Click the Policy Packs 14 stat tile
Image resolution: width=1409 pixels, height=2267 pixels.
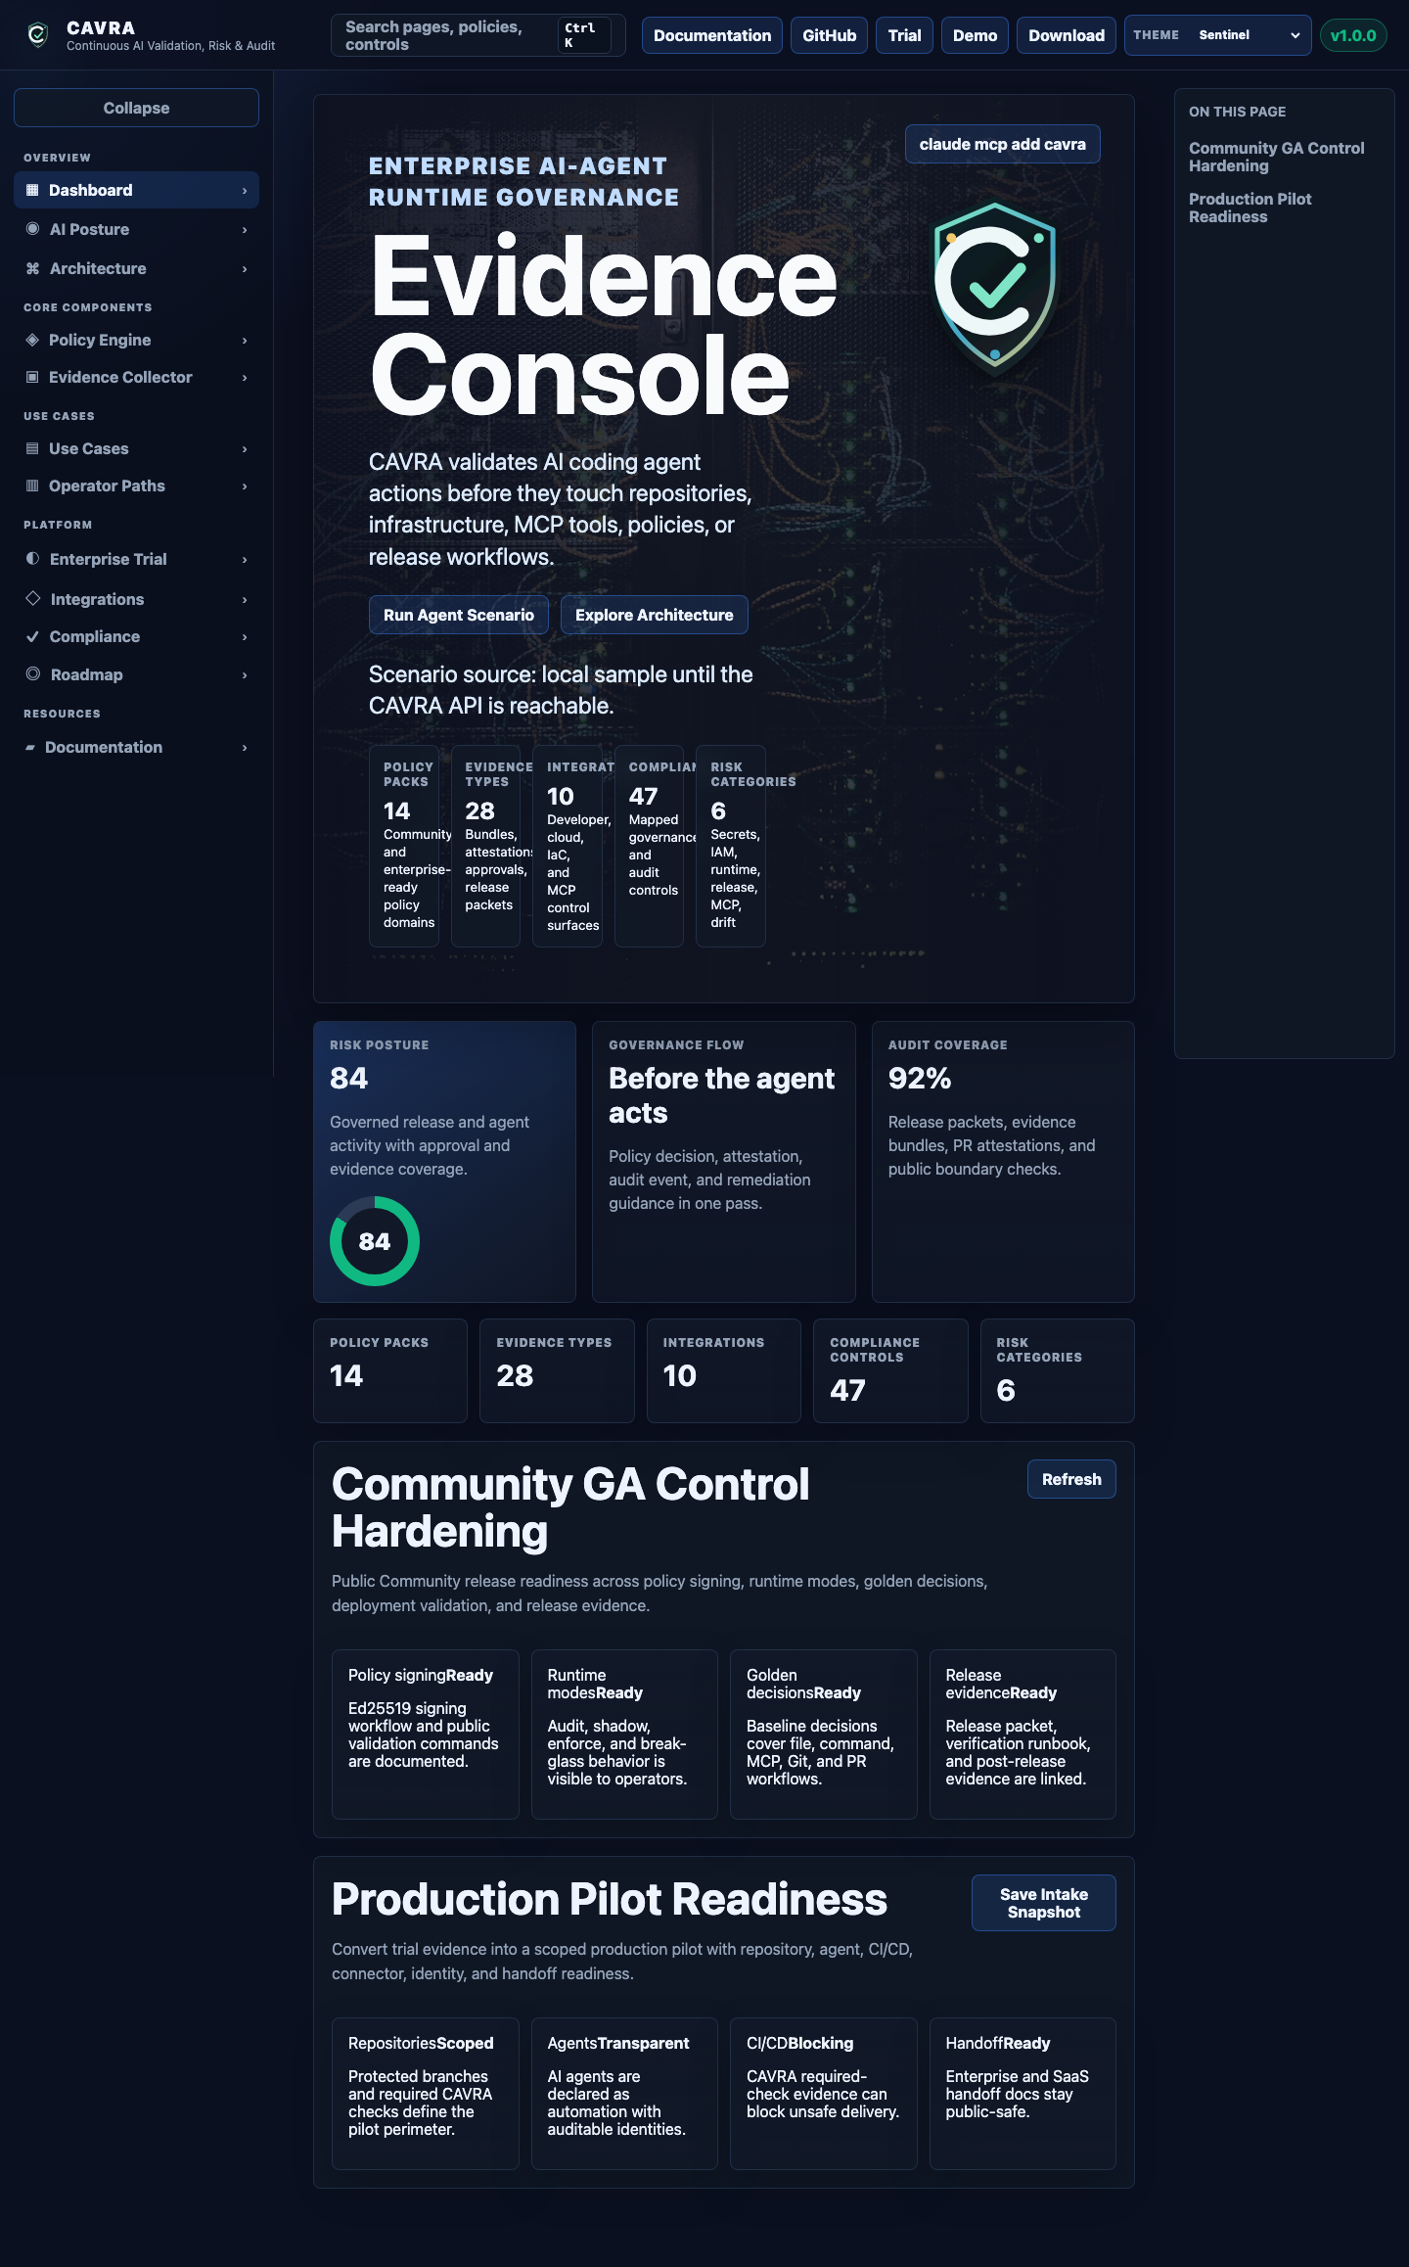390,1370
